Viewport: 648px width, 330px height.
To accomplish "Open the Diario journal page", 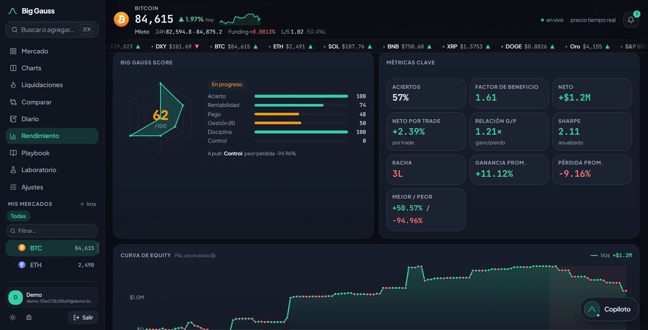I will pos(52,119).
